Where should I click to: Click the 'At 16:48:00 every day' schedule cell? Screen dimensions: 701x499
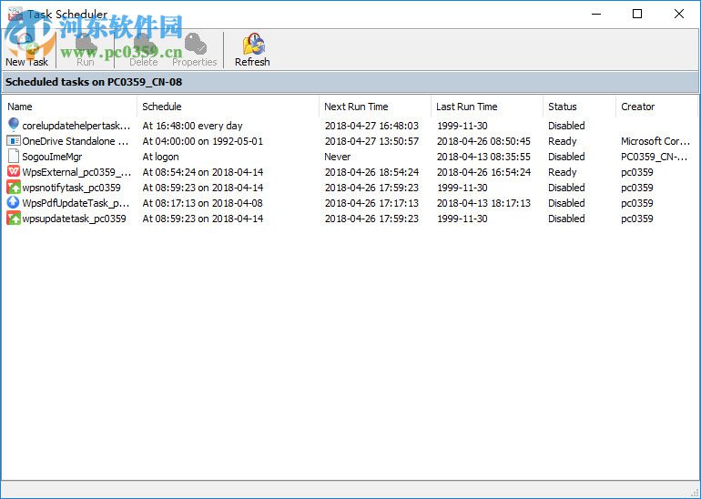coord(192,126)
